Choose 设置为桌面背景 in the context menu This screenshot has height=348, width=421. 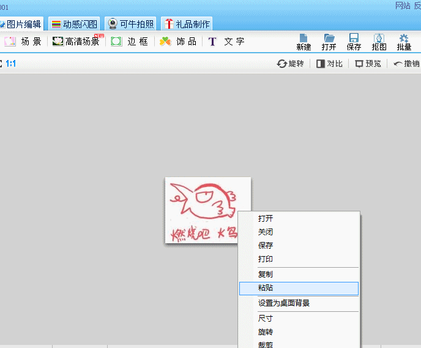pos(299,303)
